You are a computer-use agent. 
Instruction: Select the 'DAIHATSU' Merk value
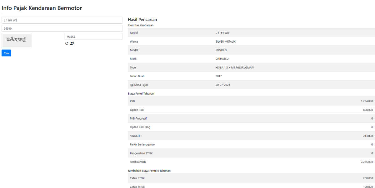(x=222, y=59)
